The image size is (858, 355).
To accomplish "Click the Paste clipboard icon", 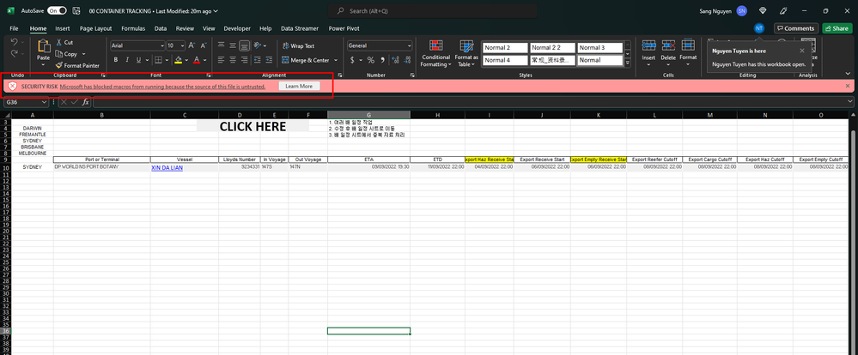I will pyautogui.click(x=43, y=46).
